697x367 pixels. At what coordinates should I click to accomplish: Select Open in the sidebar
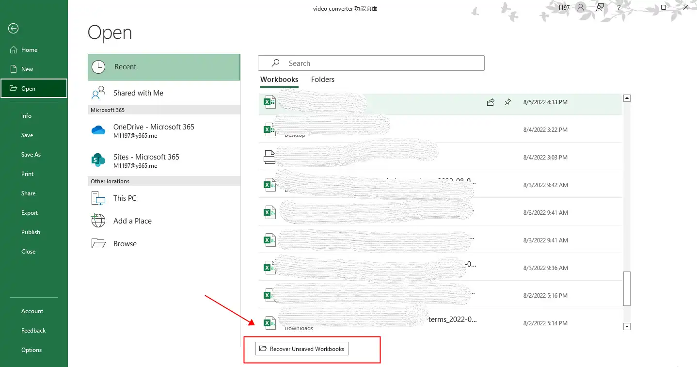(34, 88)
